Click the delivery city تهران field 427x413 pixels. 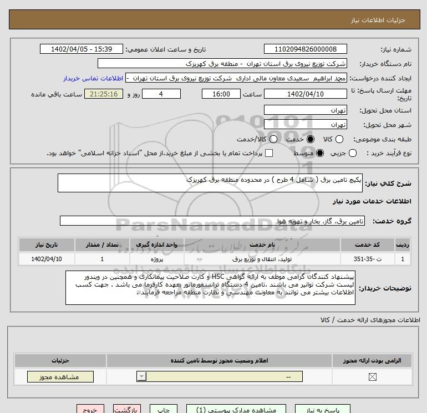click(x=305, y=125)
